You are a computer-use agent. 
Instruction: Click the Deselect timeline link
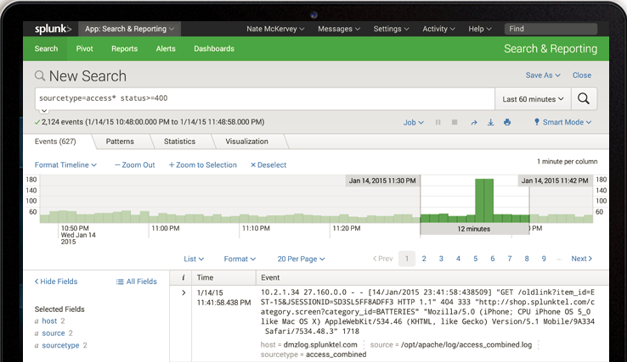(268, 164)
